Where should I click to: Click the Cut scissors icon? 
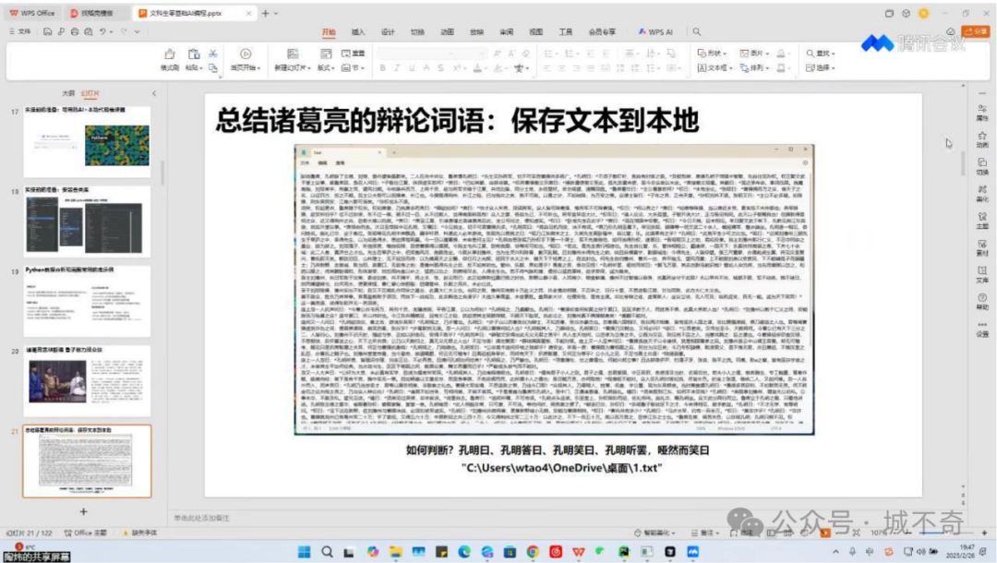(213, 54)
